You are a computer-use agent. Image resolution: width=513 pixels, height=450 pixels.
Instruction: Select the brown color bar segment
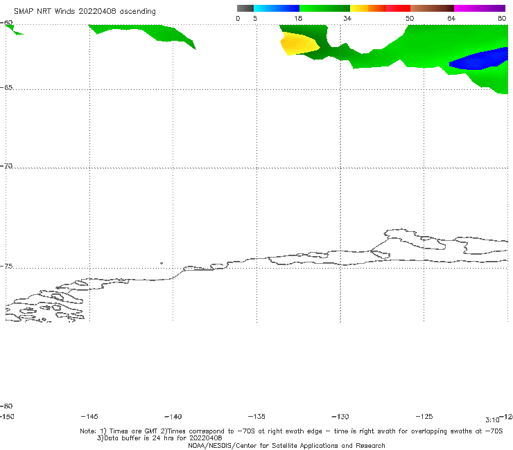coord(432,8)
